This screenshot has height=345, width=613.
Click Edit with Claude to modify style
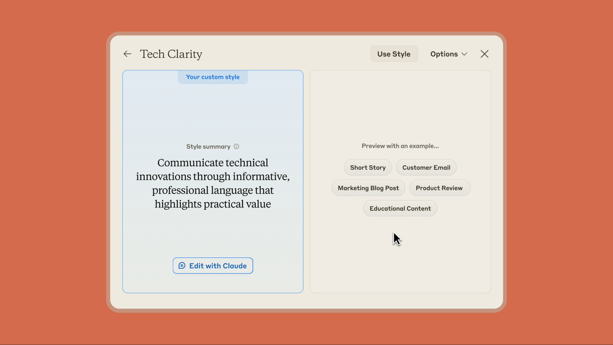[x=213, y=265]
